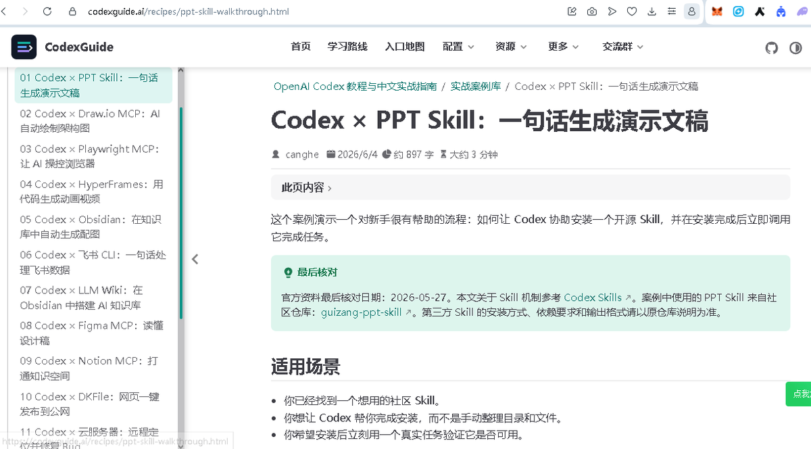The width and height of the screenshot is (811, 449).
Task: Open sidebar item 05 Codex × Obsidian
Action: 93,227
